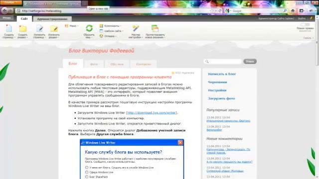319x179 pixels.
Task: Click the browser URL address bar
Action: pyautogui.click(x=114, y=11)
